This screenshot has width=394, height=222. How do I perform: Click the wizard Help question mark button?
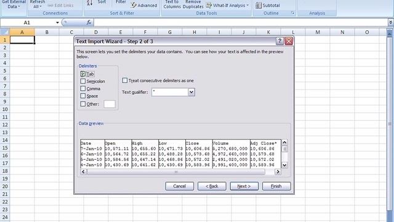click(279, 41)
